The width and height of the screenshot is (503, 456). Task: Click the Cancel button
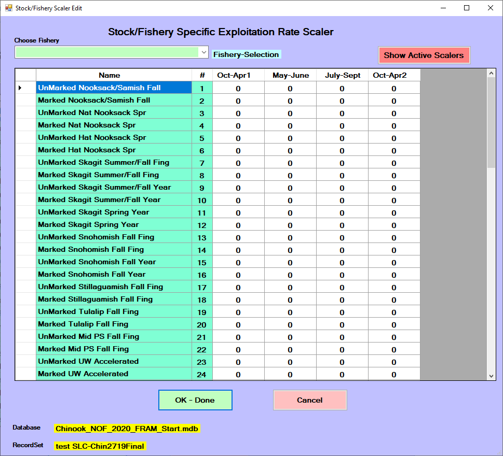point(309,400)
